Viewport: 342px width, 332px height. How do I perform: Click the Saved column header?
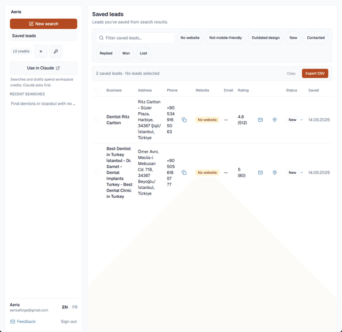tap(314, 90)
